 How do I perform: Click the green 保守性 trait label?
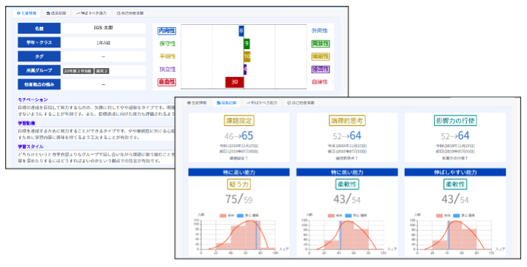[168, 44]
